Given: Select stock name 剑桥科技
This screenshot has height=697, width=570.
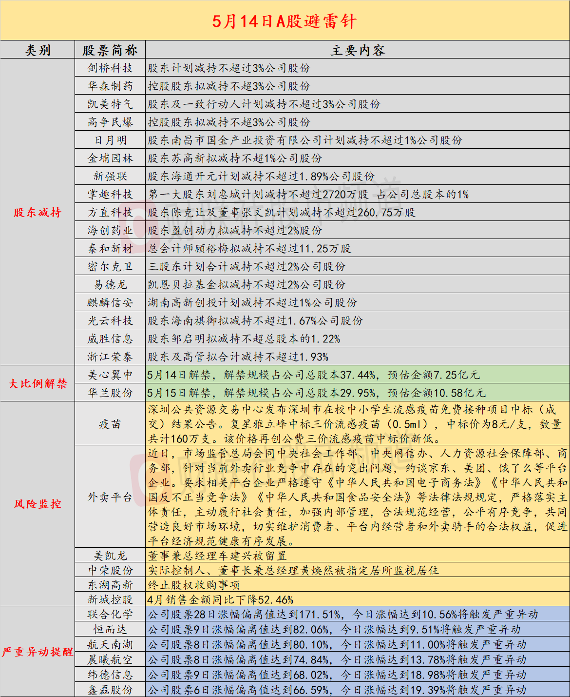Looking at the screenshot, I should tap(110, 68).
